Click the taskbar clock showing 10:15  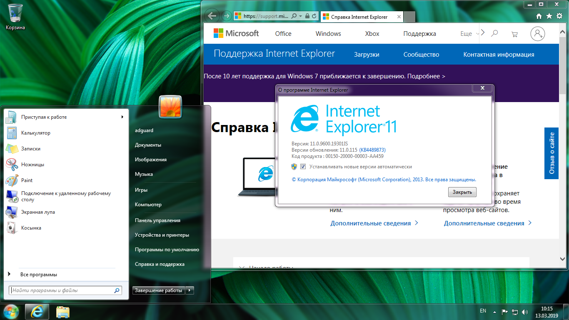[547, 312]
